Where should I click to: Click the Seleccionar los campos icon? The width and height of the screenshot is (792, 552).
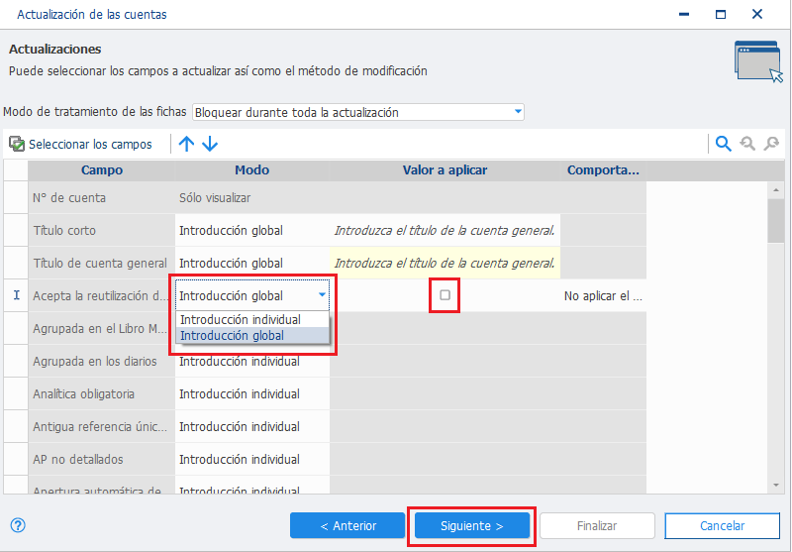click(17, 144)
